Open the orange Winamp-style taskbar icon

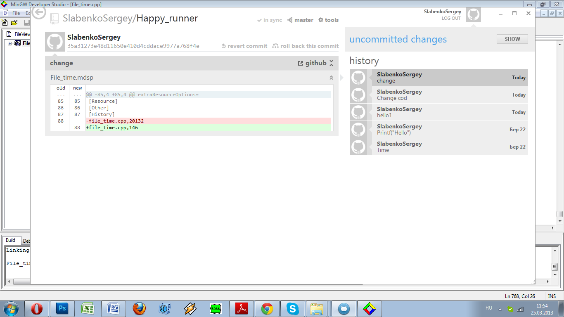click(x=190, y=309)
